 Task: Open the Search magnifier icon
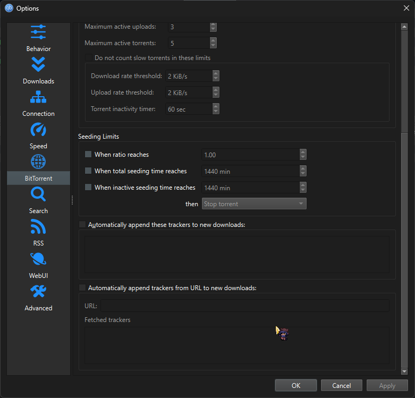point(38,194)
